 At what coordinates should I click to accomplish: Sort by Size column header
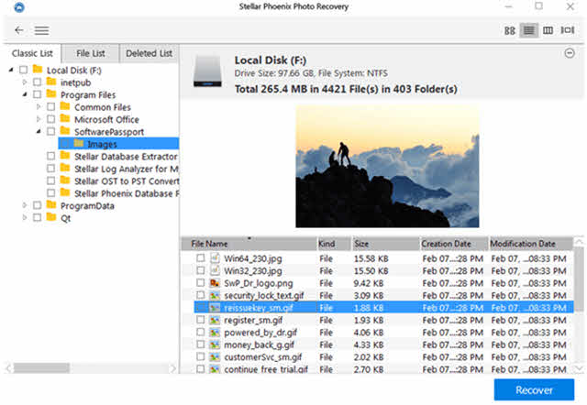385,244
